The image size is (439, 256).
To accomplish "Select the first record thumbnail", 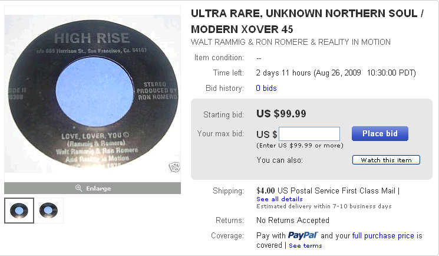I will (x=19, y=211).
